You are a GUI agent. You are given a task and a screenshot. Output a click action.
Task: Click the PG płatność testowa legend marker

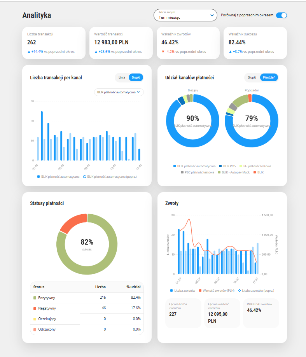(241, 166)
